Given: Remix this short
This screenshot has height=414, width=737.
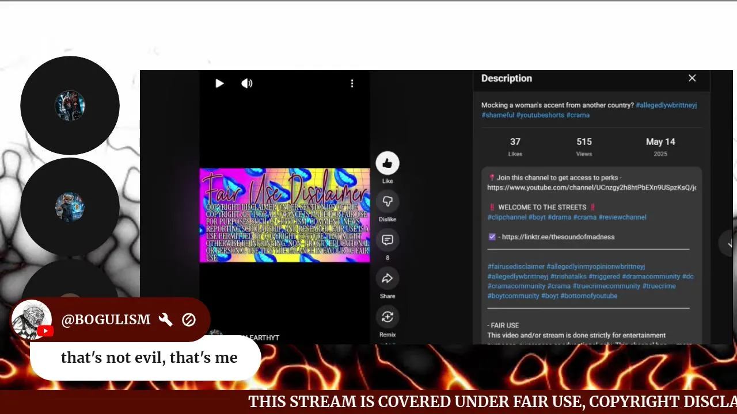Looking at the screenshot, I should pyautogui.click(x=388, y=317).
